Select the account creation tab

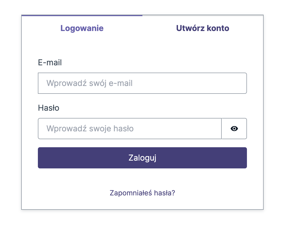(203, 28)
